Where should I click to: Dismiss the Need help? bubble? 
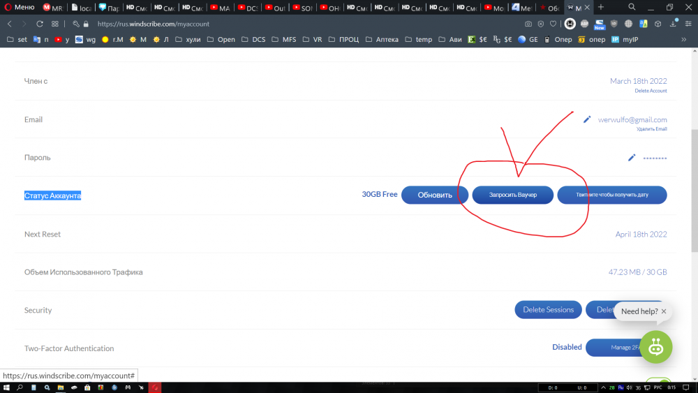[664, 311]
